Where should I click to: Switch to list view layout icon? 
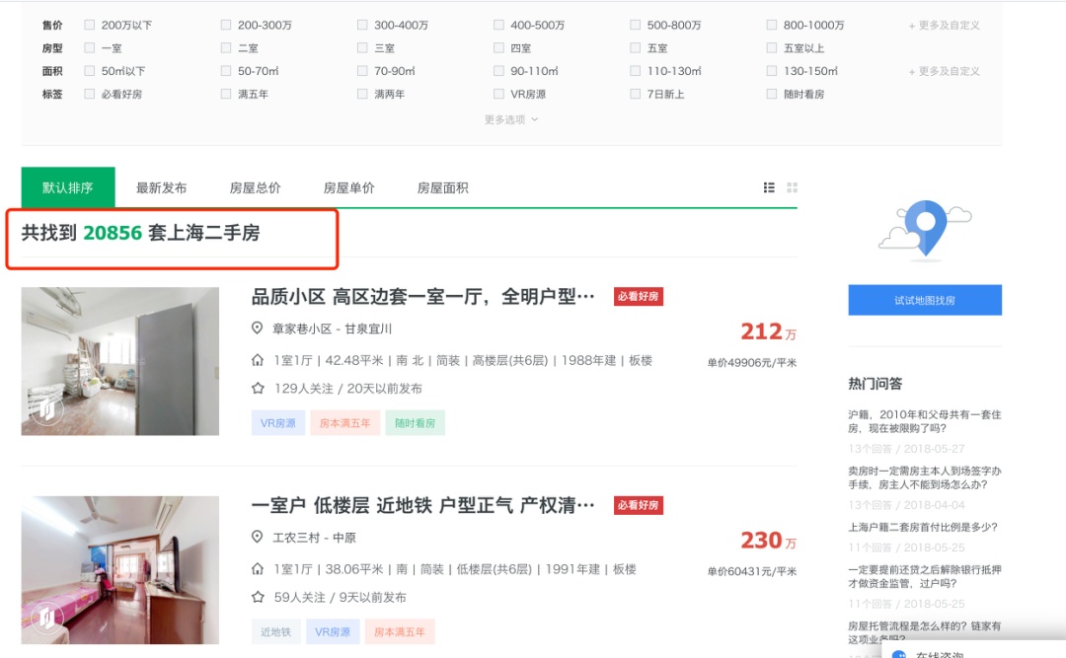(769, 187)
